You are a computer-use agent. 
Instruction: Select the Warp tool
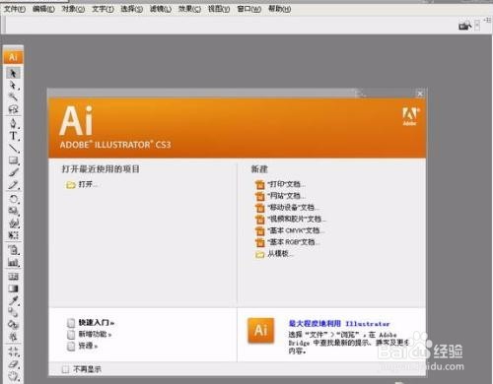click(13, 224)
